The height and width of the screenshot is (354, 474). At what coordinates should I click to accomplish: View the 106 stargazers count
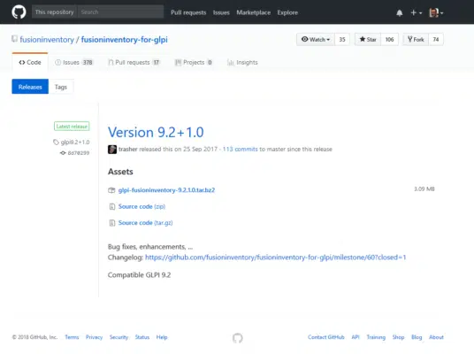click(390, 39)
